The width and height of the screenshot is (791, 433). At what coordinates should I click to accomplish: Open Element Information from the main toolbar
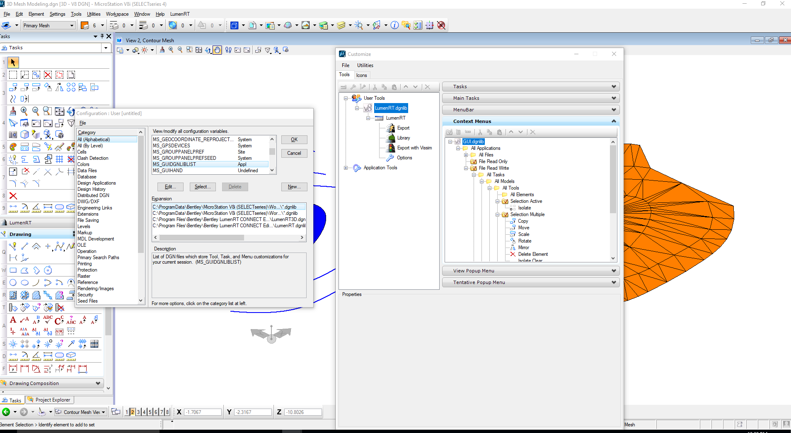394,25
